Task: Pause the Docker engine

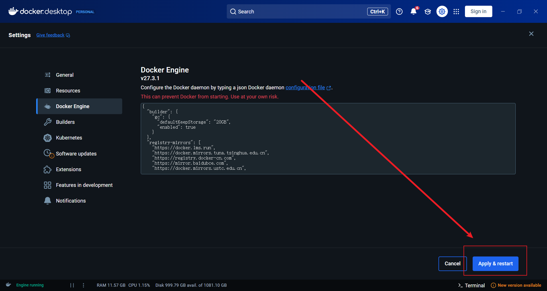Action: point(72,285)
